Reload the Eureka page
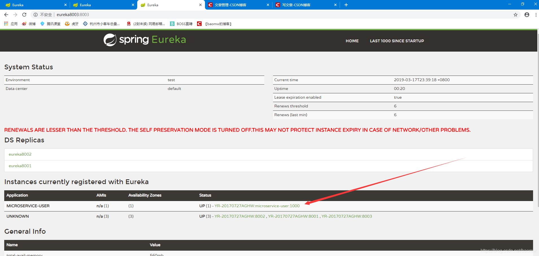This screenshot has width=539, height=256. pyautogui.click(x=24, y=15)
